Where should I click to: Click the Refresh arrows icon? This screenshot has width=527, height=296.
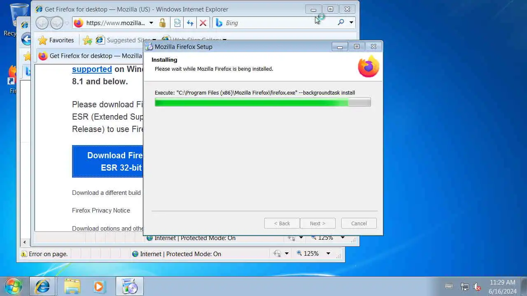click(x=190, y=23)
